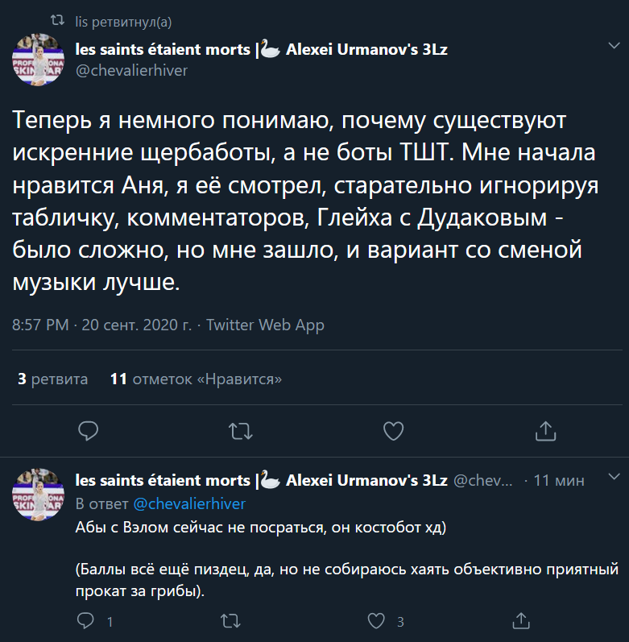
Task: Click the @chevalierhiver mention in reply
Action: pyautogui.click(x=188, y=503)
